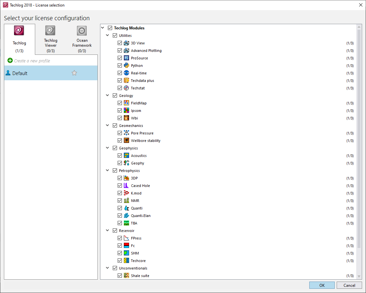Click the Fc module icon
Image resolution: width=366 pixels, height=293 pixels.
(126, 245)
